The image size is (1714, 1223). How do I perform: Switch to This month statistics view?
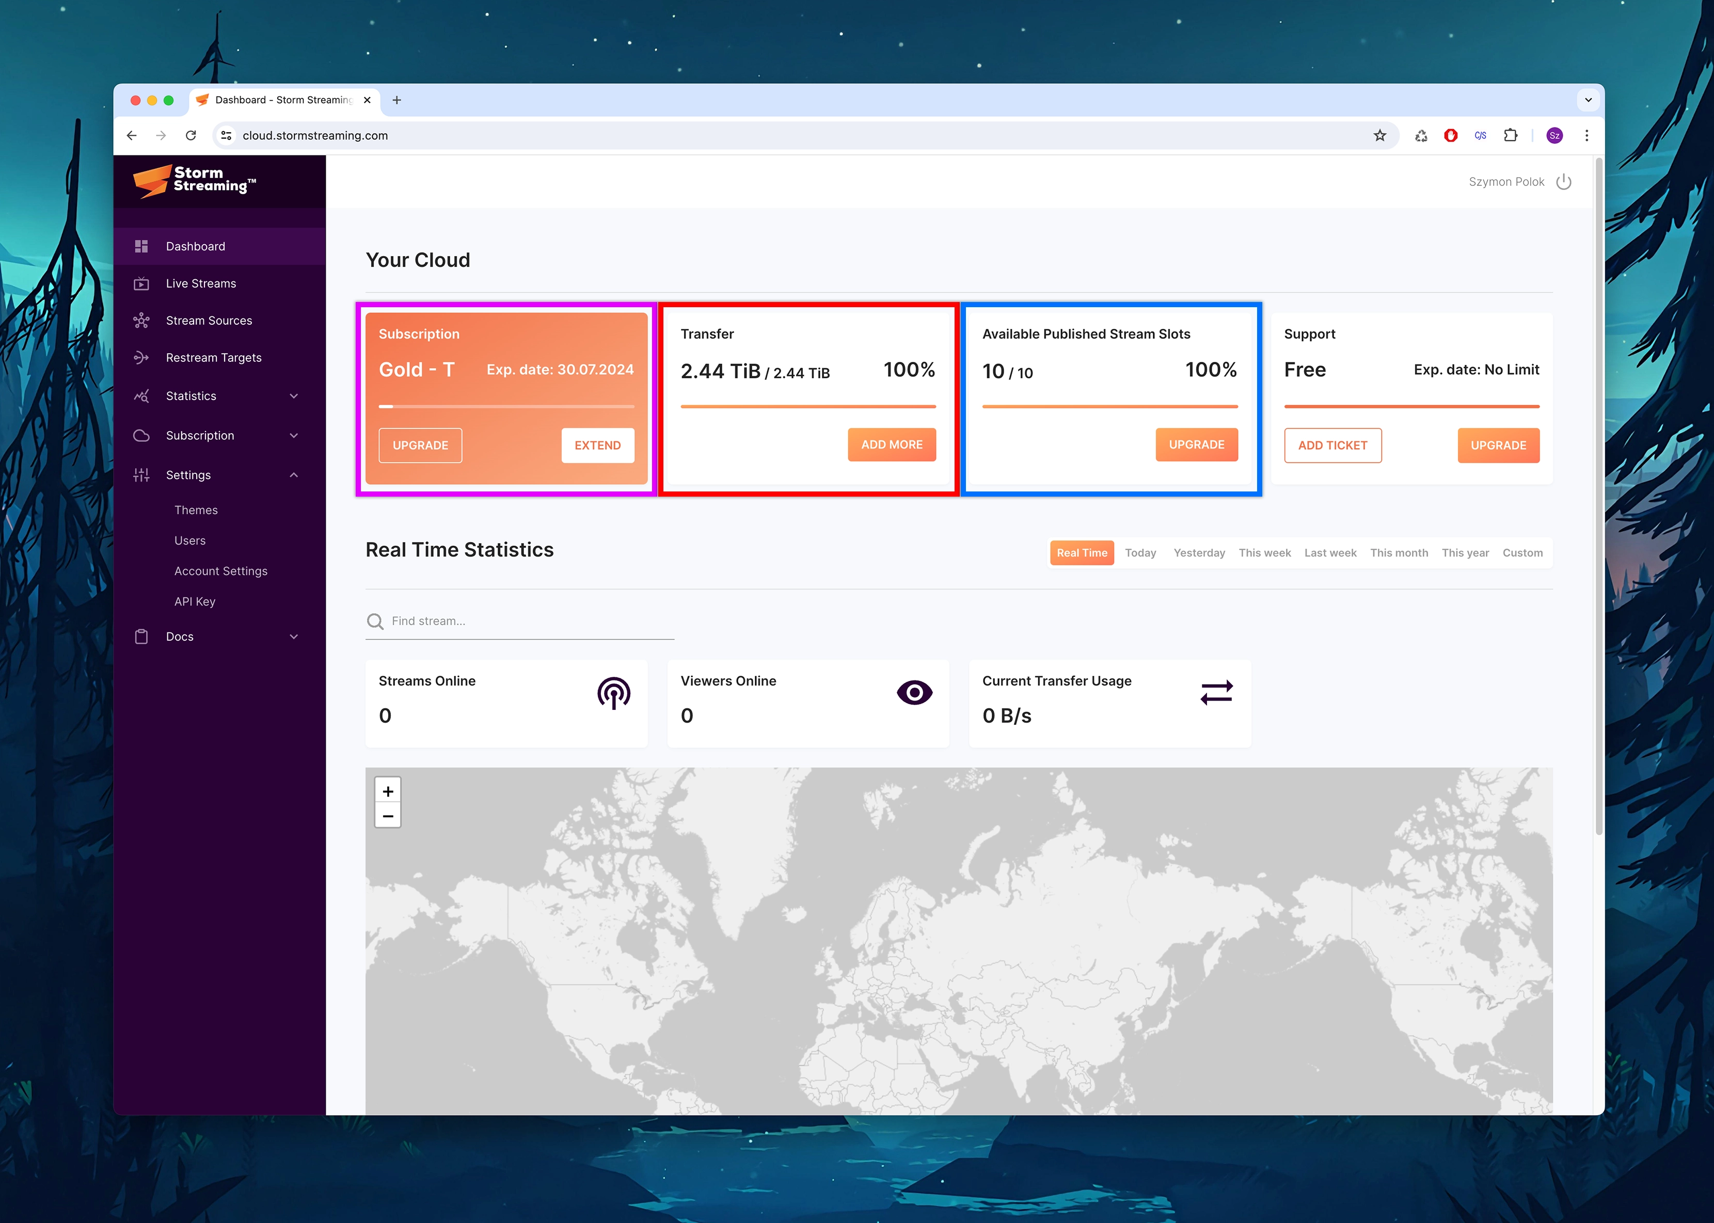coord(1399,552)
